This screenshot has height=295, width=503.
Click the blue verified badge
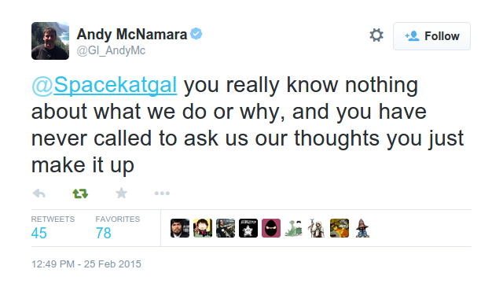(196, 34)
